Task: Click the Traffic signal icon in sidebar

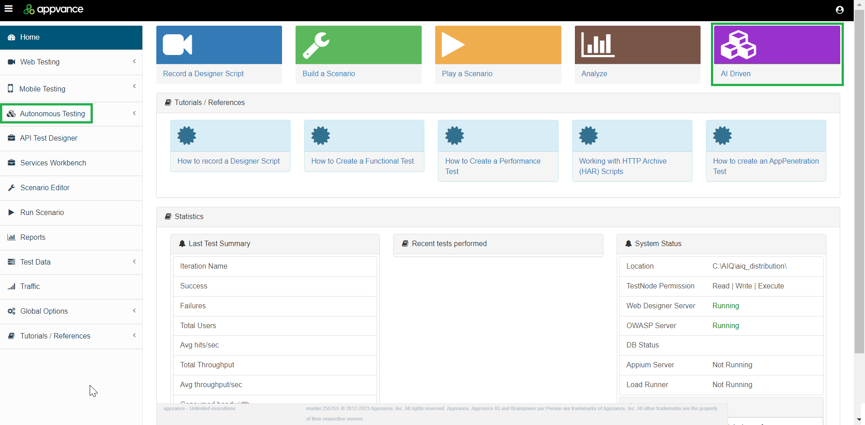Action: tap(12, 286)
